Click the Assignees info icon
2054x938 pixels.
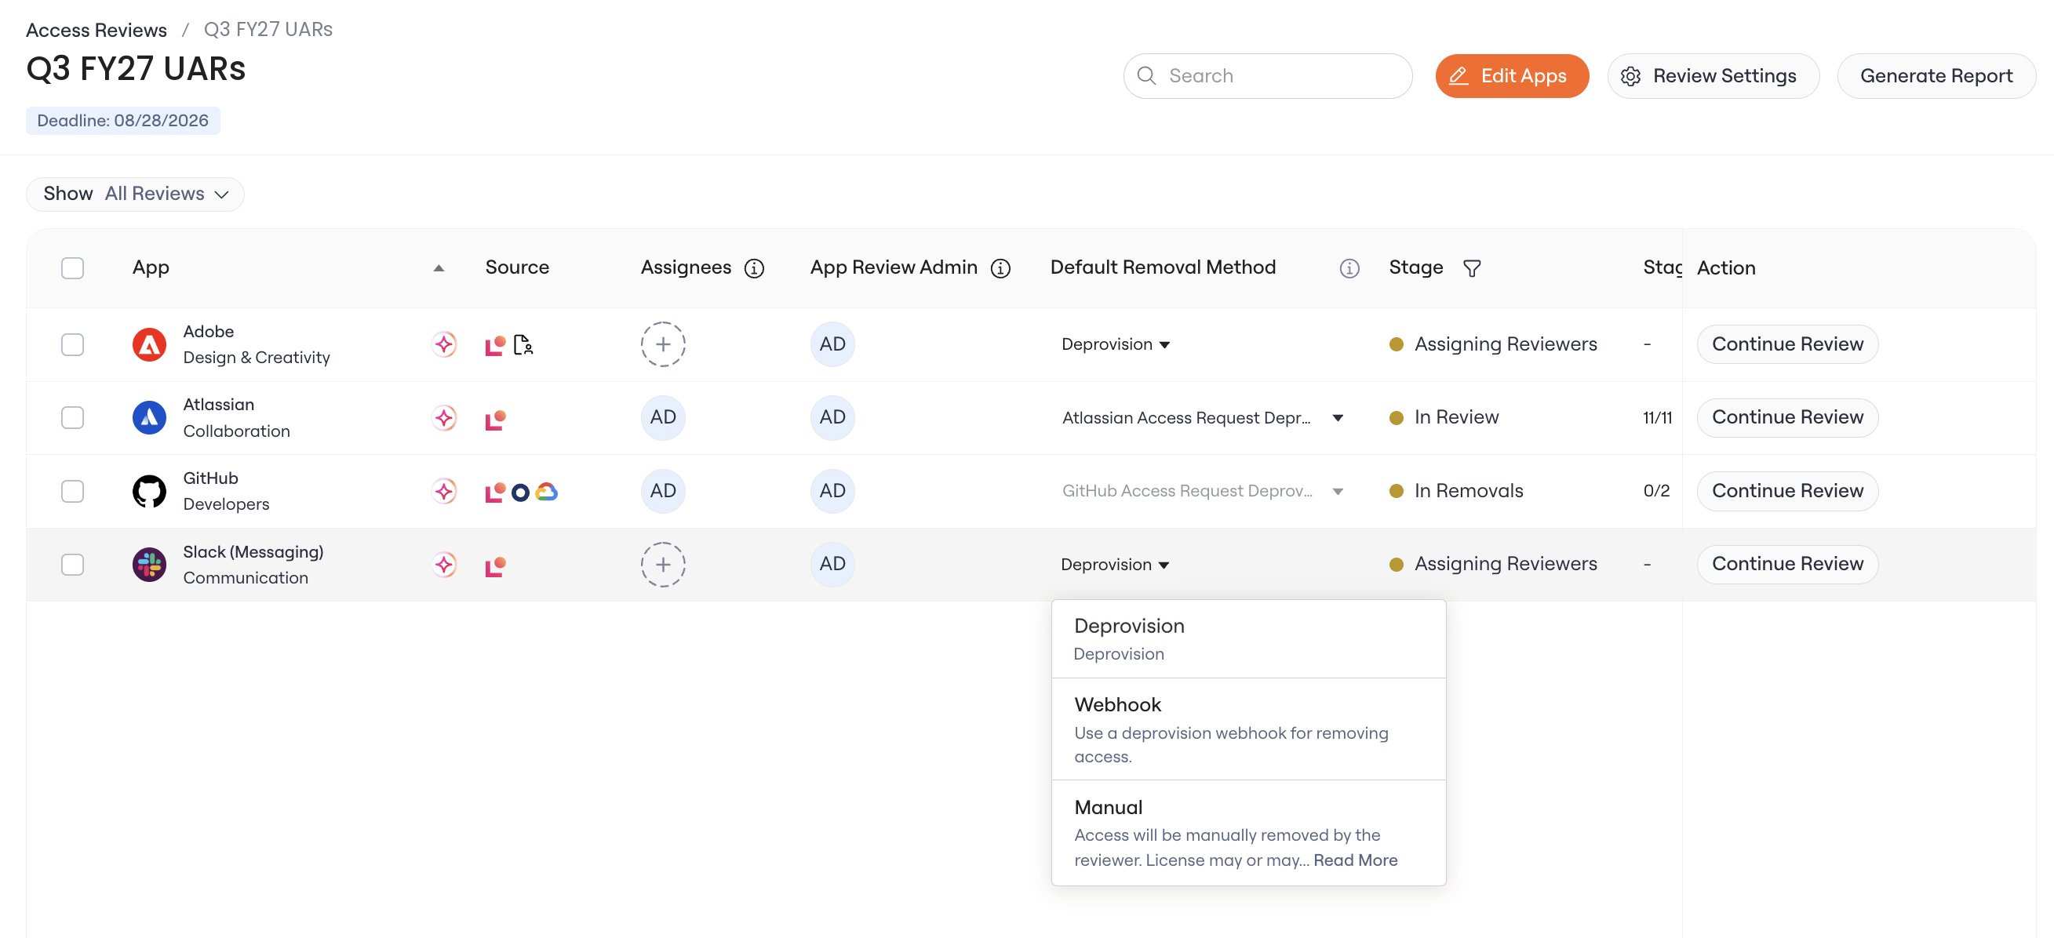[753, 268]
